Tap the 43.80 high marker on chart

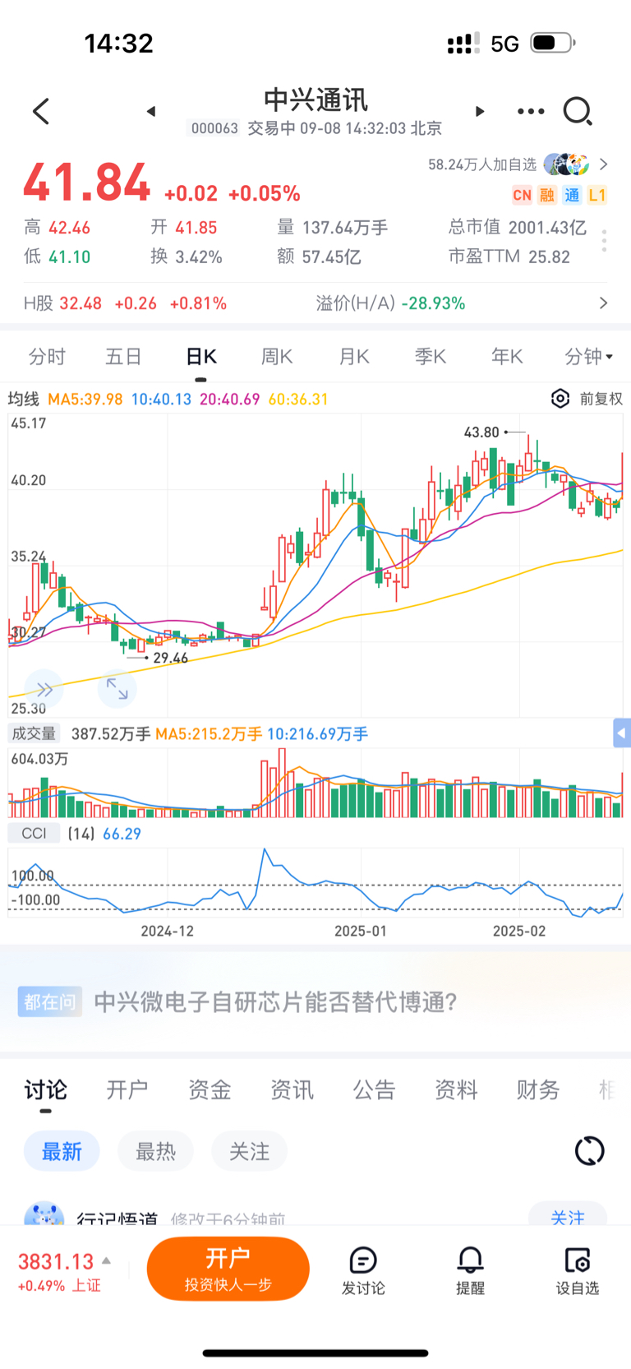point(481,432)
